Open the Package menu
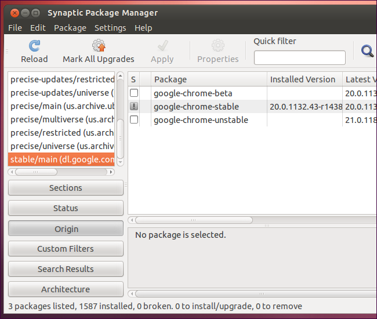Image resolution: width=377 pixels, height=319 pixels. [70, 28]
